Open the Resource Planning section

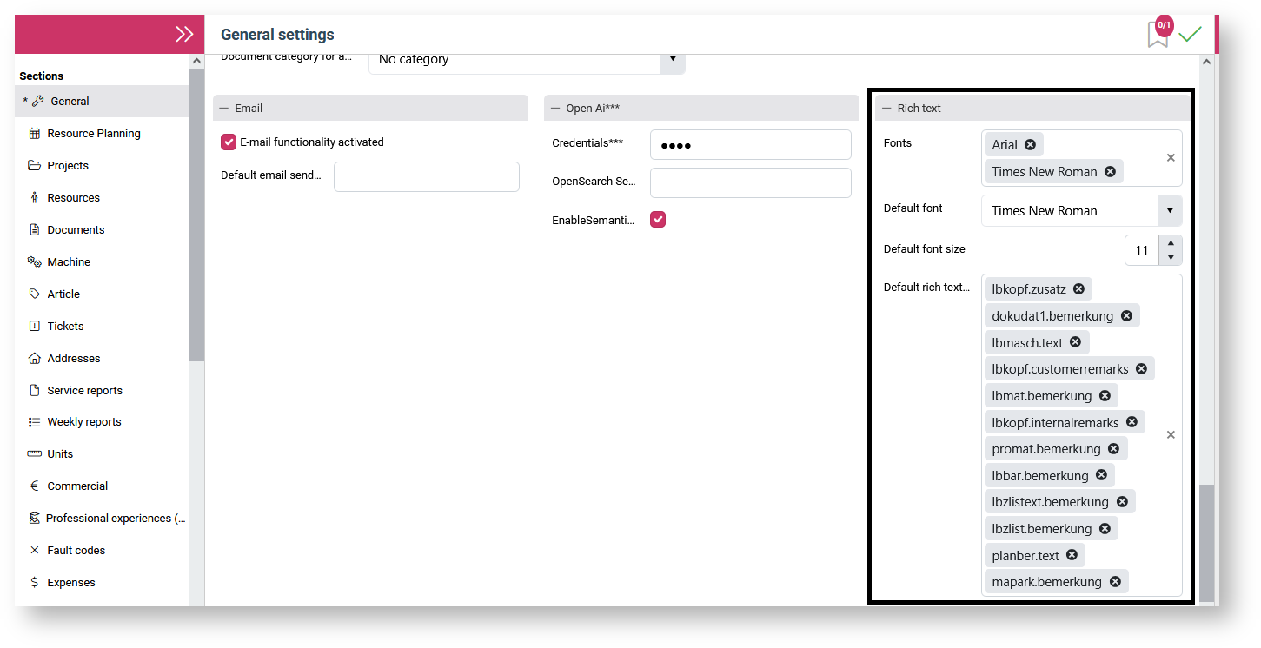pos(93,134)
